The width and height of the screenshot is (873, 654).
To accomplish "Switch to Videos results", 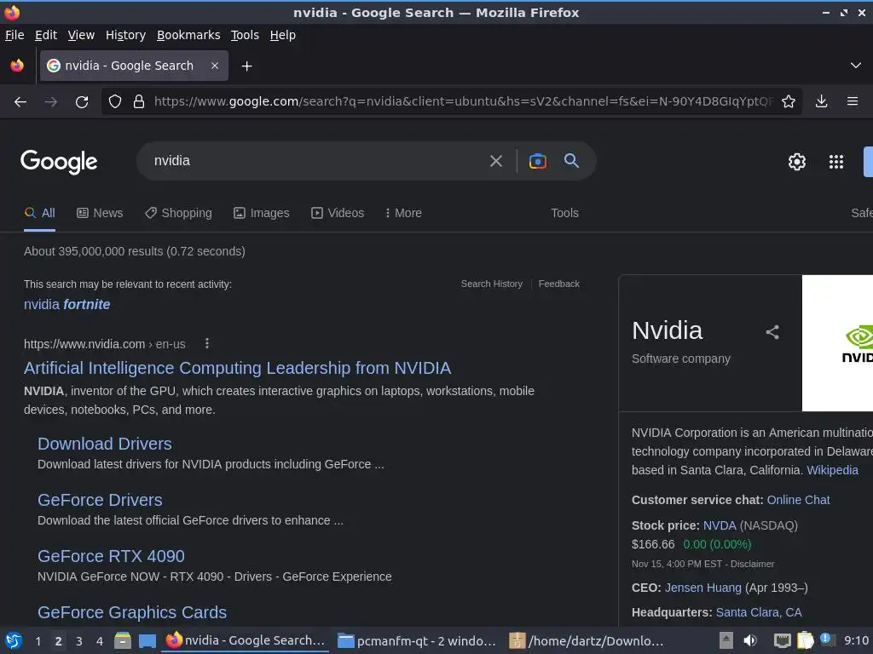I will pyautogui.click(x=338, y=213).
